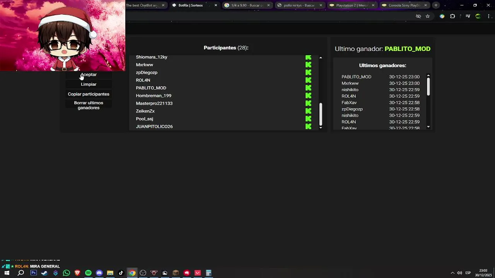Open Calculator from taskbar
Screen dimensions: 495x278
pyautogui.click(x=208, y=273)
